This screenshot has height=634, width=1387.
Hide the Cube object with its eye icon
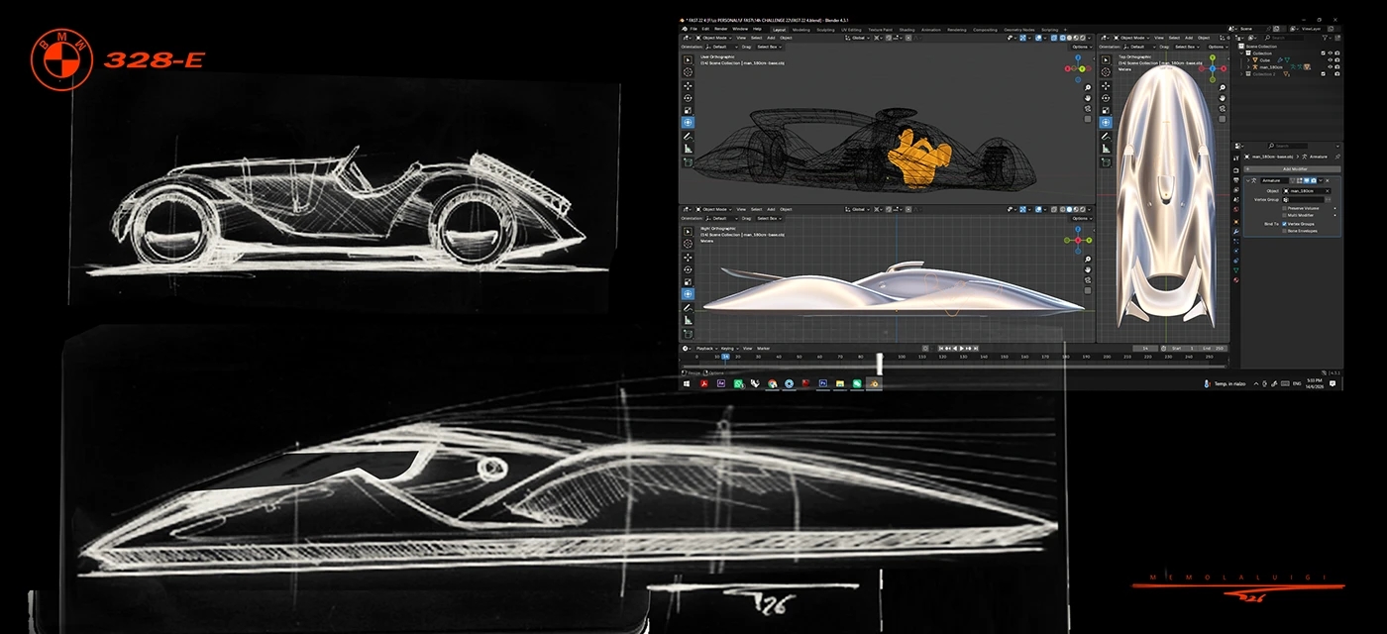click(x=1331, y=60)
